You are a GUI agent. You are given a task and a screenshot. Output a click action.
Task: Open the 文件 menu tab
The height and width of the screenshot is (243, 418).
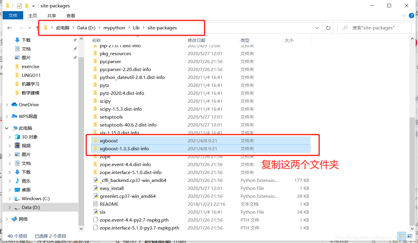(13, 16)
